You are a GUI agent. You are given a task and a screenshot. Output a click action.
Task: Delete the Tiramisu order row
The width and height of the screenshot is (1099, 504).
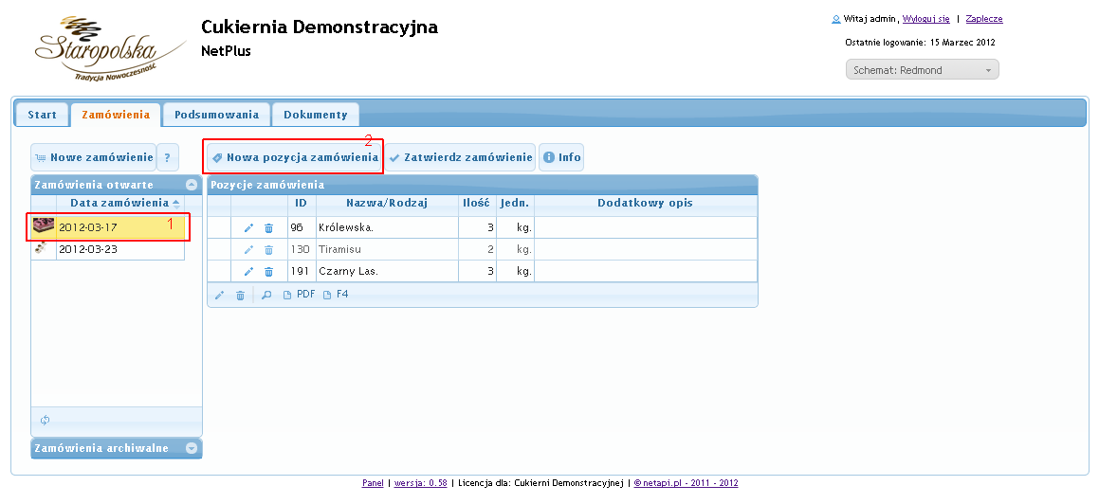[x=268, y=250]
